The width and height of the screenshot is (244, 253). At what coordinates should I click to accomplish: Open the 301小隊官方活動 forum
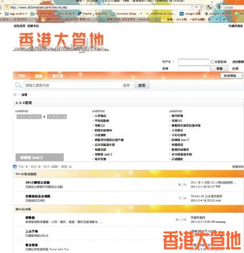[37, 182]
